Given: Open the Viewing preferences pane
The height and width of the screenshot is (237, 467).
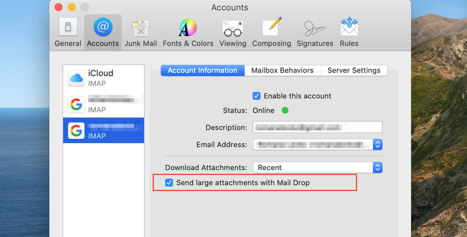Looking at the screenshot, I should pos(233,32).
